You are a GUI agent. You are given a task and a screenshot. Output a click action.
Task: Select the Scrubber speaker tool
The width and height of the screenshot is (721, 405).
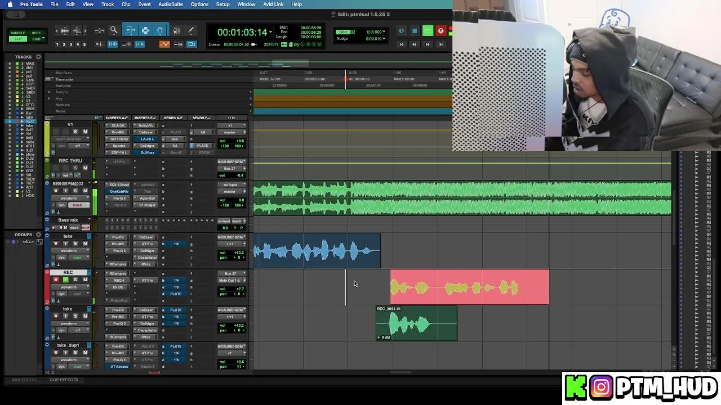pyautogui.click(x=177, y=30)
